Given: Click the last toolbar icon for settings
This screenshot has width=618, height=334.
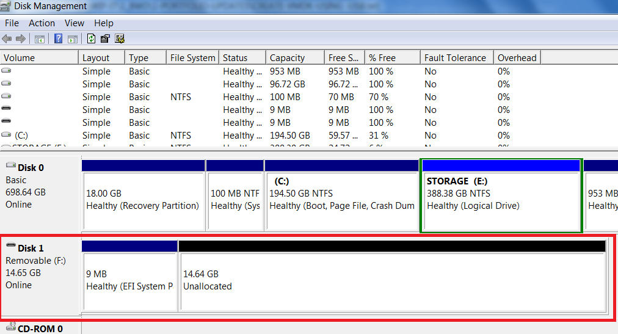Looking at the screenshot, I should (x=120, y=39).
